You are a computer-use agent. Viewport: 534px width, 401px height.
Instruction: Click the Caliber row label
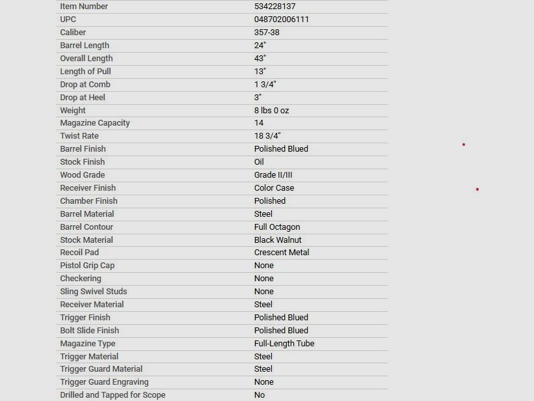[x=73, y=33]
